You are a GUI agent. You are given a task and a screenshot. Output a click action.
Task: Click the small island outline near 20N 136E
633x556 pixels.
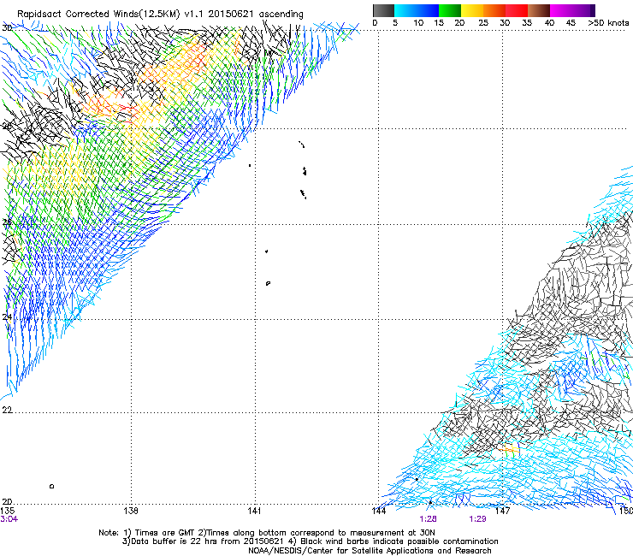tap(51, 486)
